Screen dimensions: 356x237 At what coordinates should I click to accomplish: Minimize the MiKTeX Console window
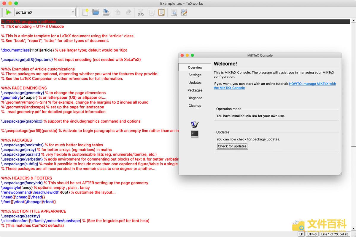click(187, 55)
